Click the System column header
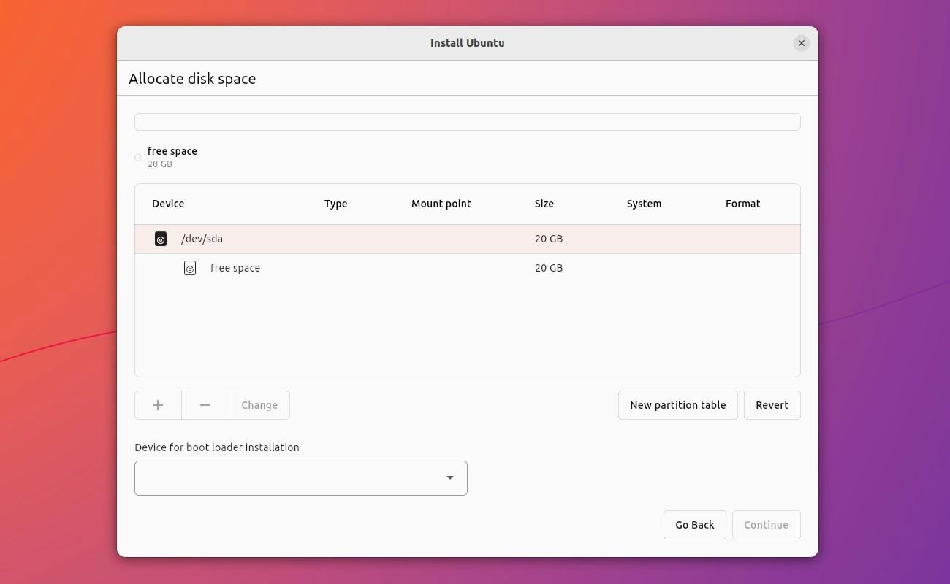Viewport: 950px width, 584px height. [x=645, y=204]
